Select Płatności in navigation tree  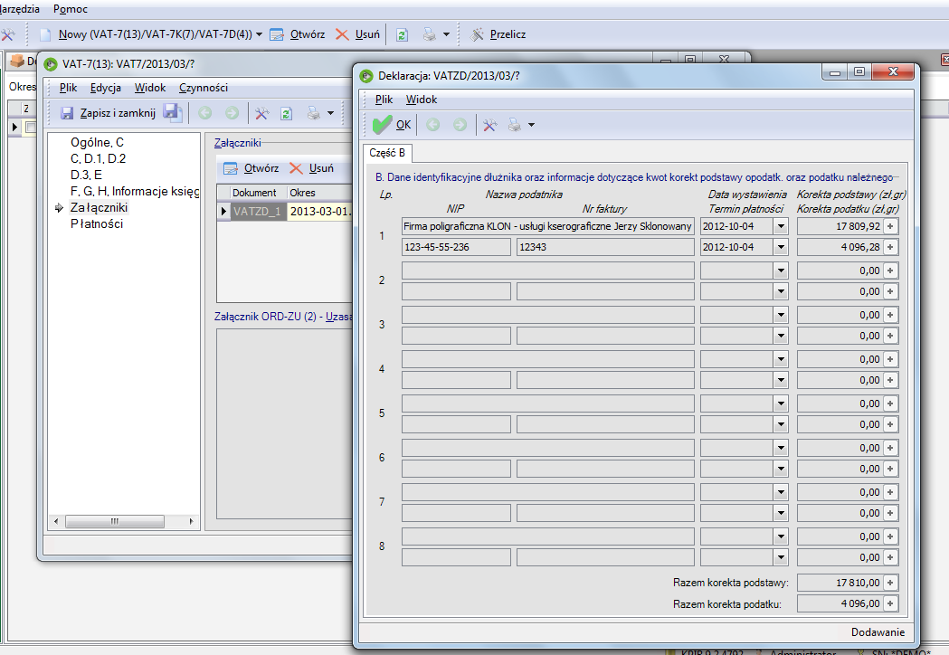96,224
